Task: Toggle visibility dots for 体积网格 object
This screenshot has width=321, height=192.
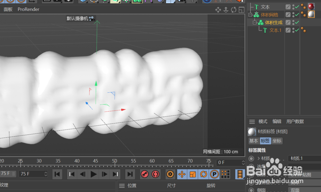Action: 293,14
